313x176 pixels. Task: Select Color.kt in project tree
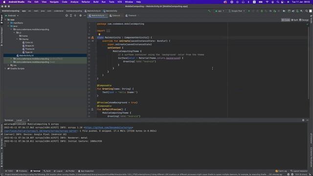point(29,43)
